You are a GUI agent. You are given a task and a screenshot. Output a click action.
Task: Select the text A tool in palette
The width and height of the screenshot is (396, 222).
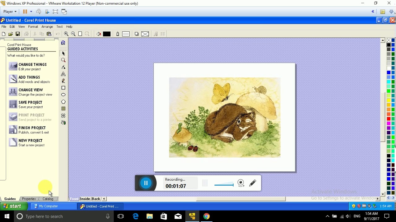[63, 74]
